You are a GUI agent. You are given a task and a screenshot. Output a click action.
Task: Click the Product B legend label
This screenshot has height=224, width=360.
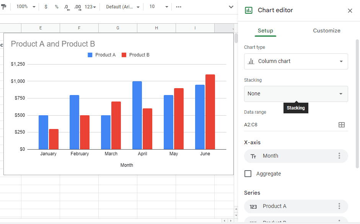coord(139,55)
